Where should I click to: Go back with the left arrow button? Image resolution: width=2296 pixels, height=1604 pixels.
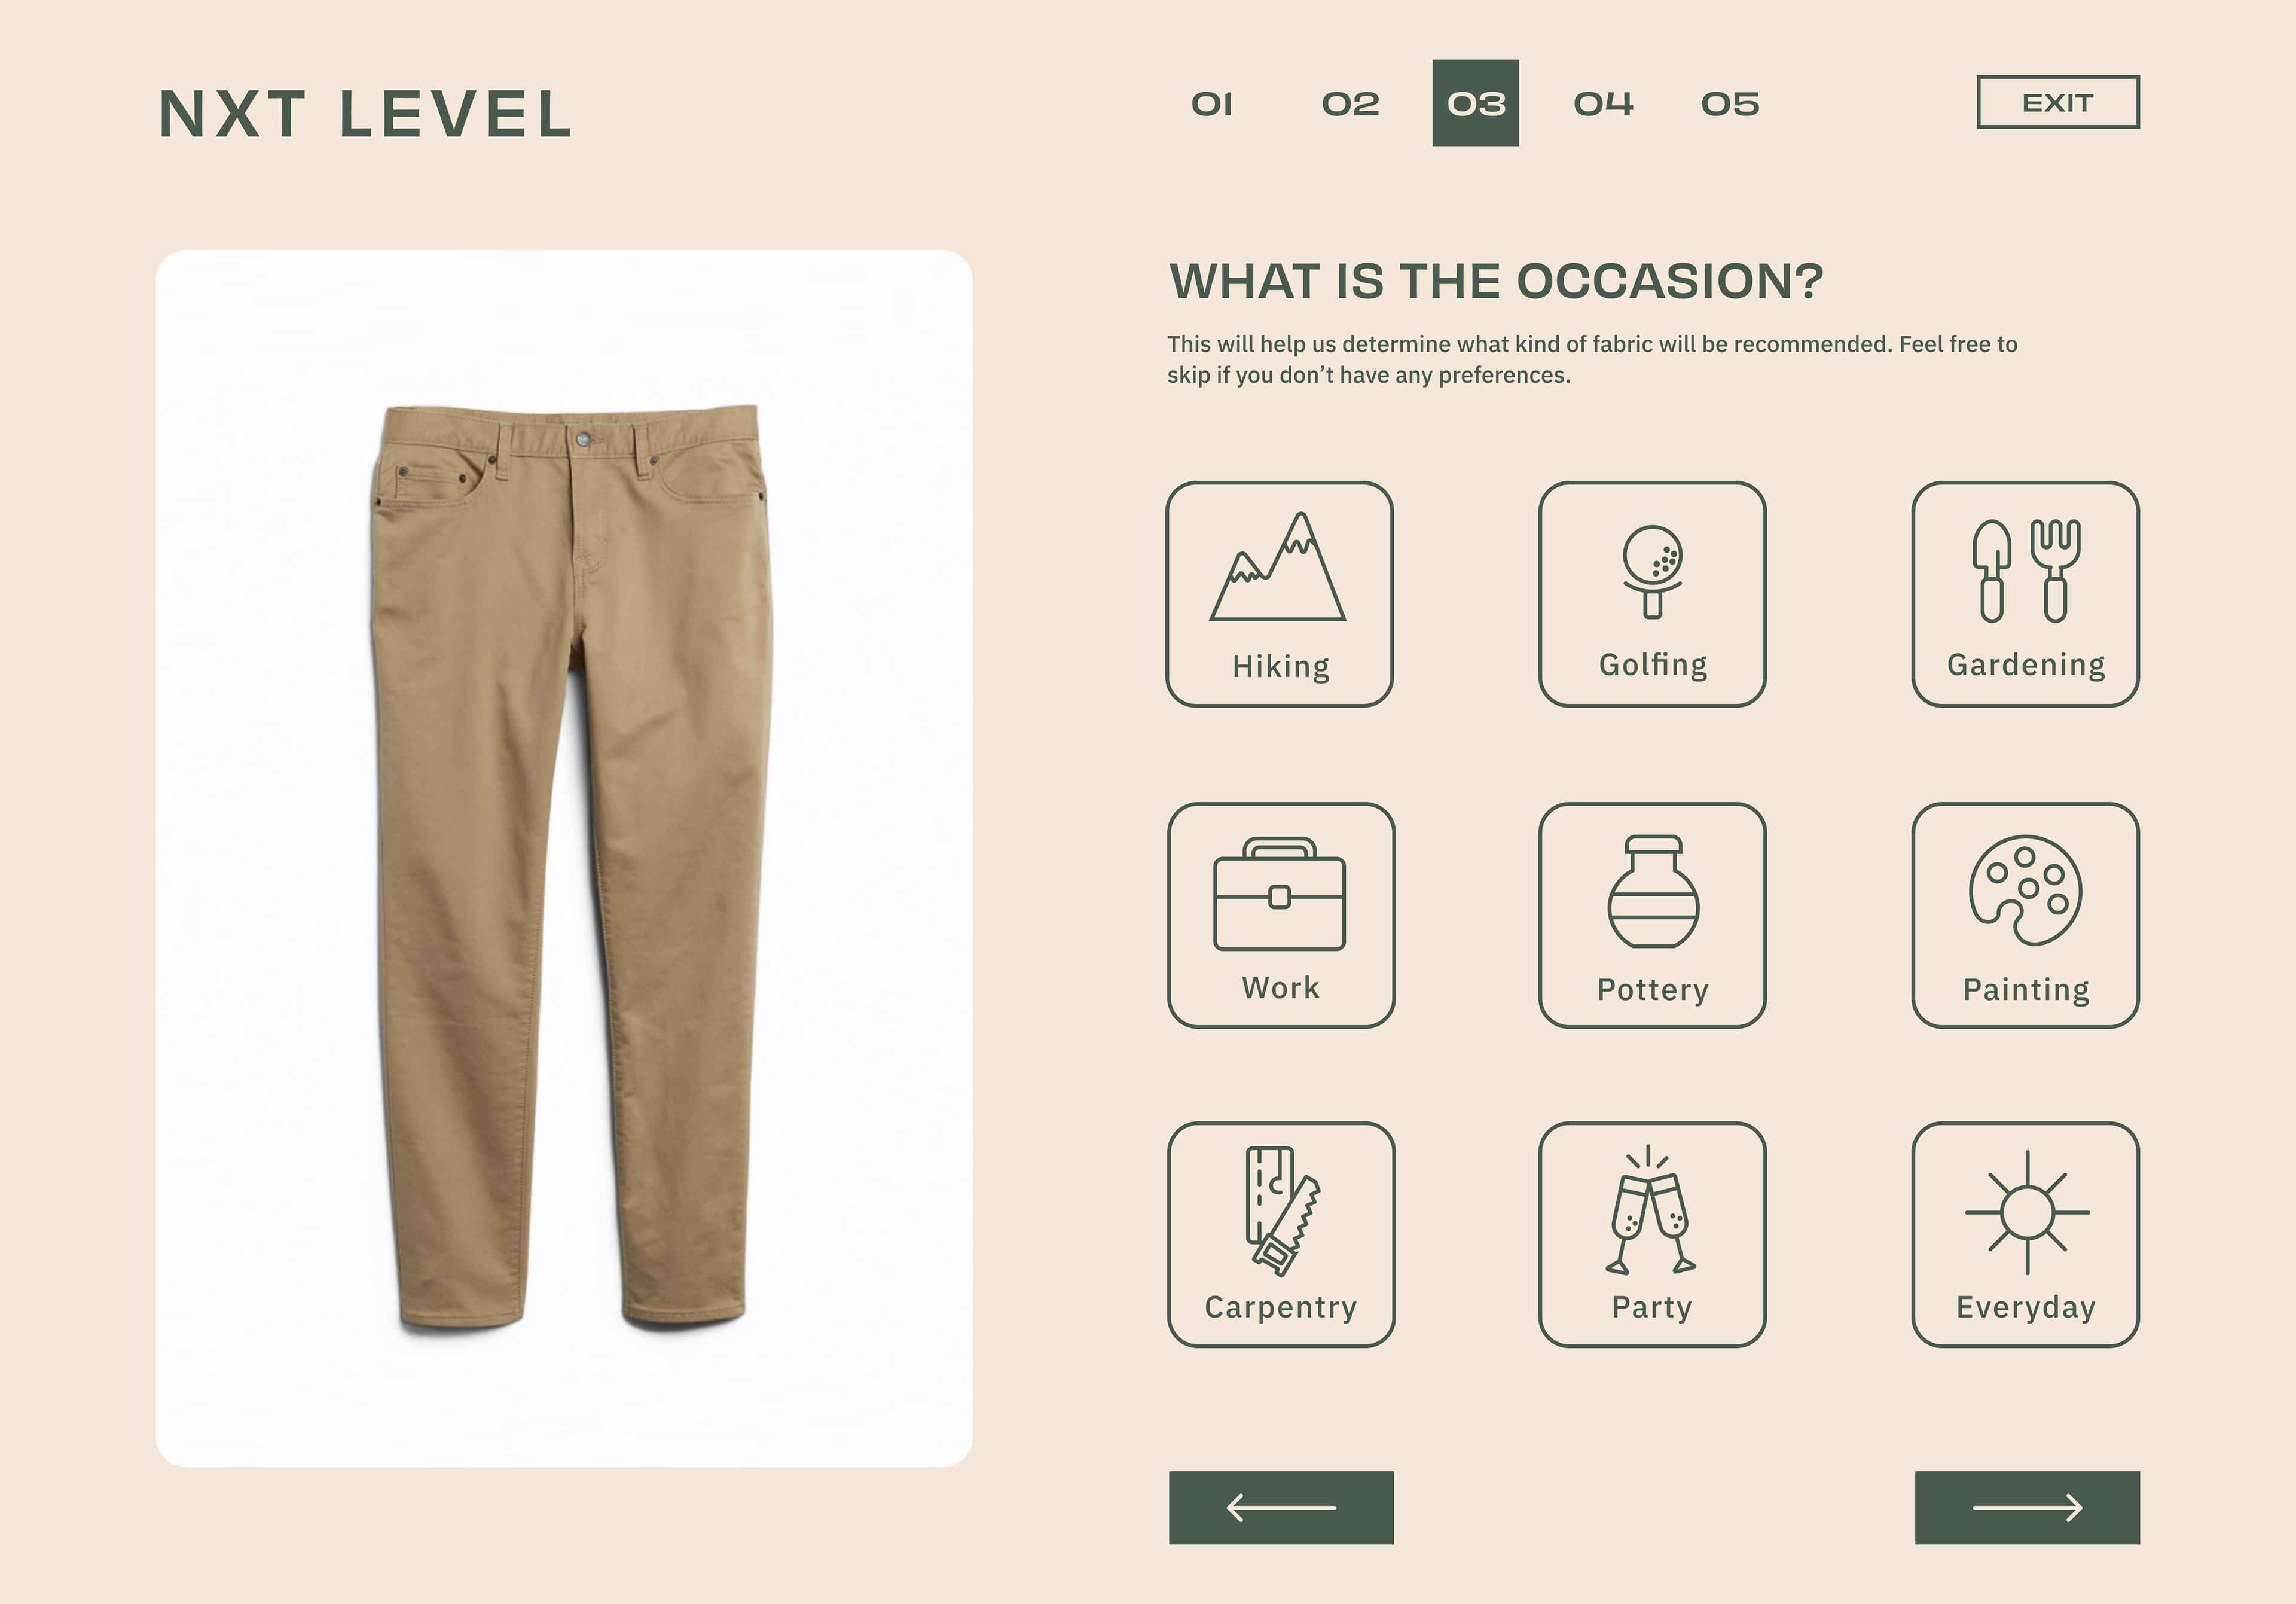(x=1281, y=1507)
